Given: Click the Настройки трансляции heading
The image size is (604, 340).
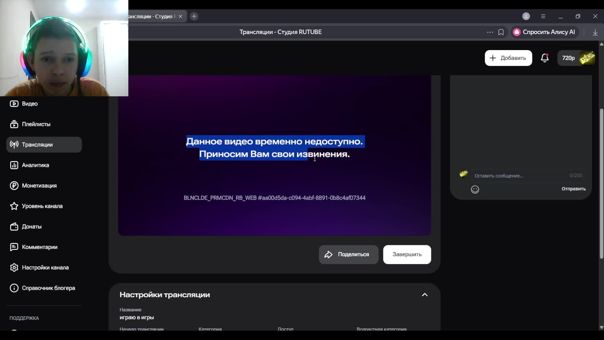Looking at the screenshot, I should coord(165,295).
